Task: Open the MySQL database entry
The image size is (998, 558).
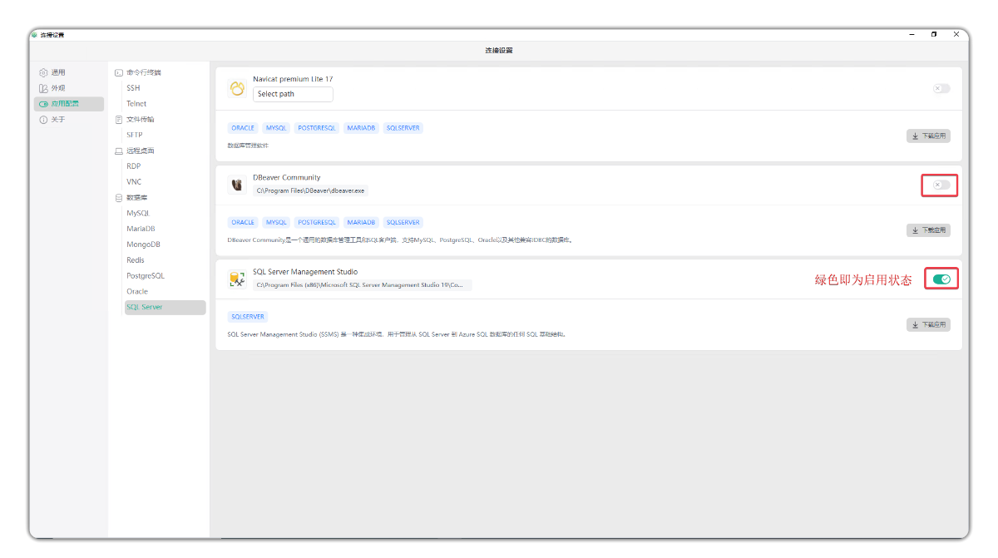Action: point(138,214)
